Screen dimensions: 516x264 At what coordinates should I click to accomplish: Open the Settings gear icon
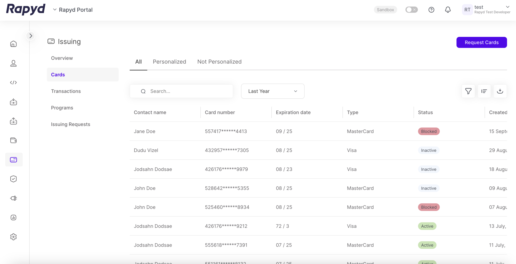click(13, 237)
